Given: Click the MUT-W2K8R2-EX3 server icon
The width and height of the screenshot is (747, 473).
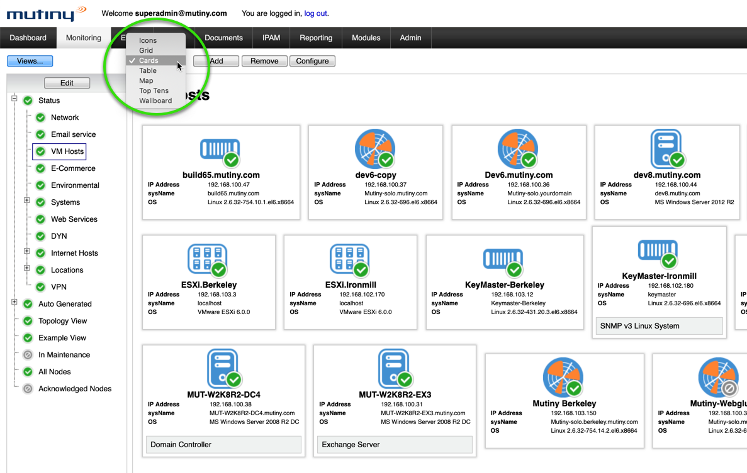Looking at the screenshot, I should point(395,369).
